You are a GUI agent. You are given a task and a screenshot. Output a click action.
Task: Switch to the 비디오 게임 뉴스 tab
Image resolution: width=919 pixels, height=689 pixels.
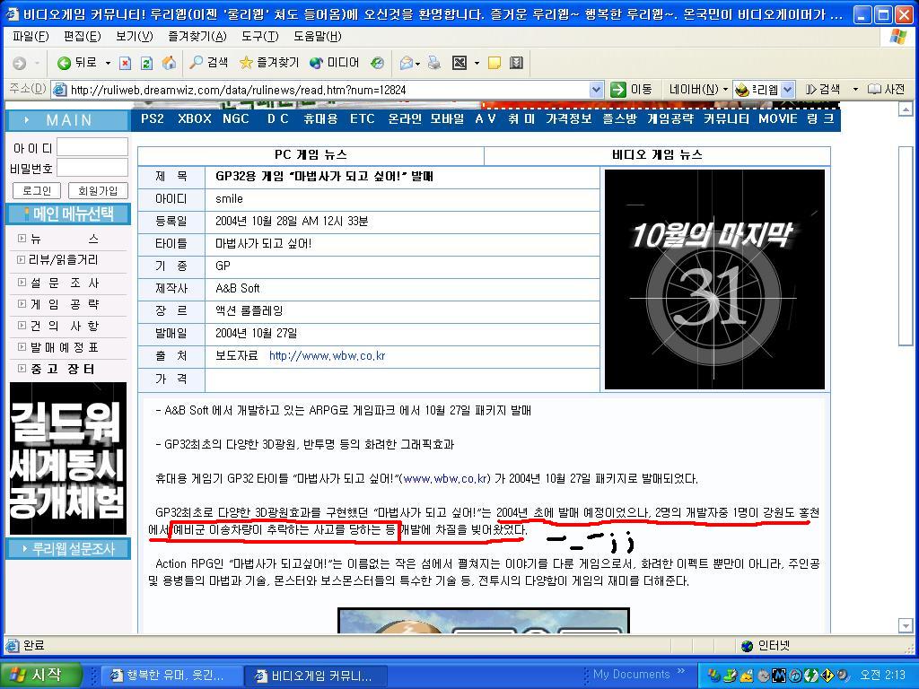click(656, 155)
